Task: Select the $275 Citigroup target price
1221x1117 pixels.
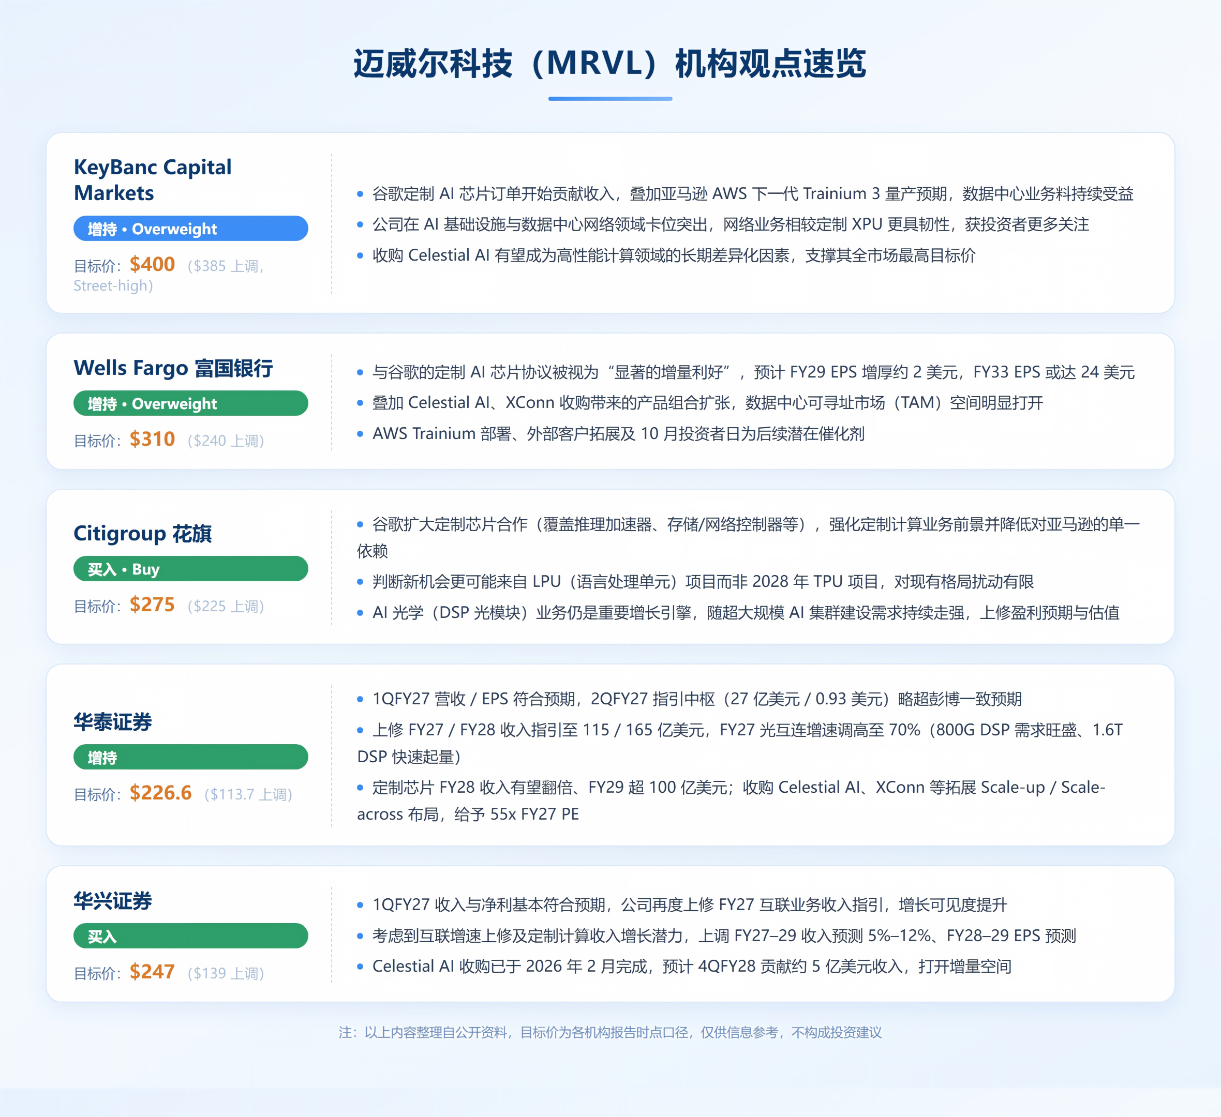Action: click(152, 605)
